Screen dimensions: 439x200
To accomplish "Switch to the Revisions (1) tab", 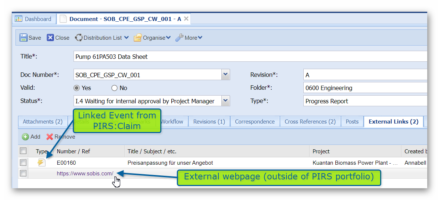I will point(209,122).
